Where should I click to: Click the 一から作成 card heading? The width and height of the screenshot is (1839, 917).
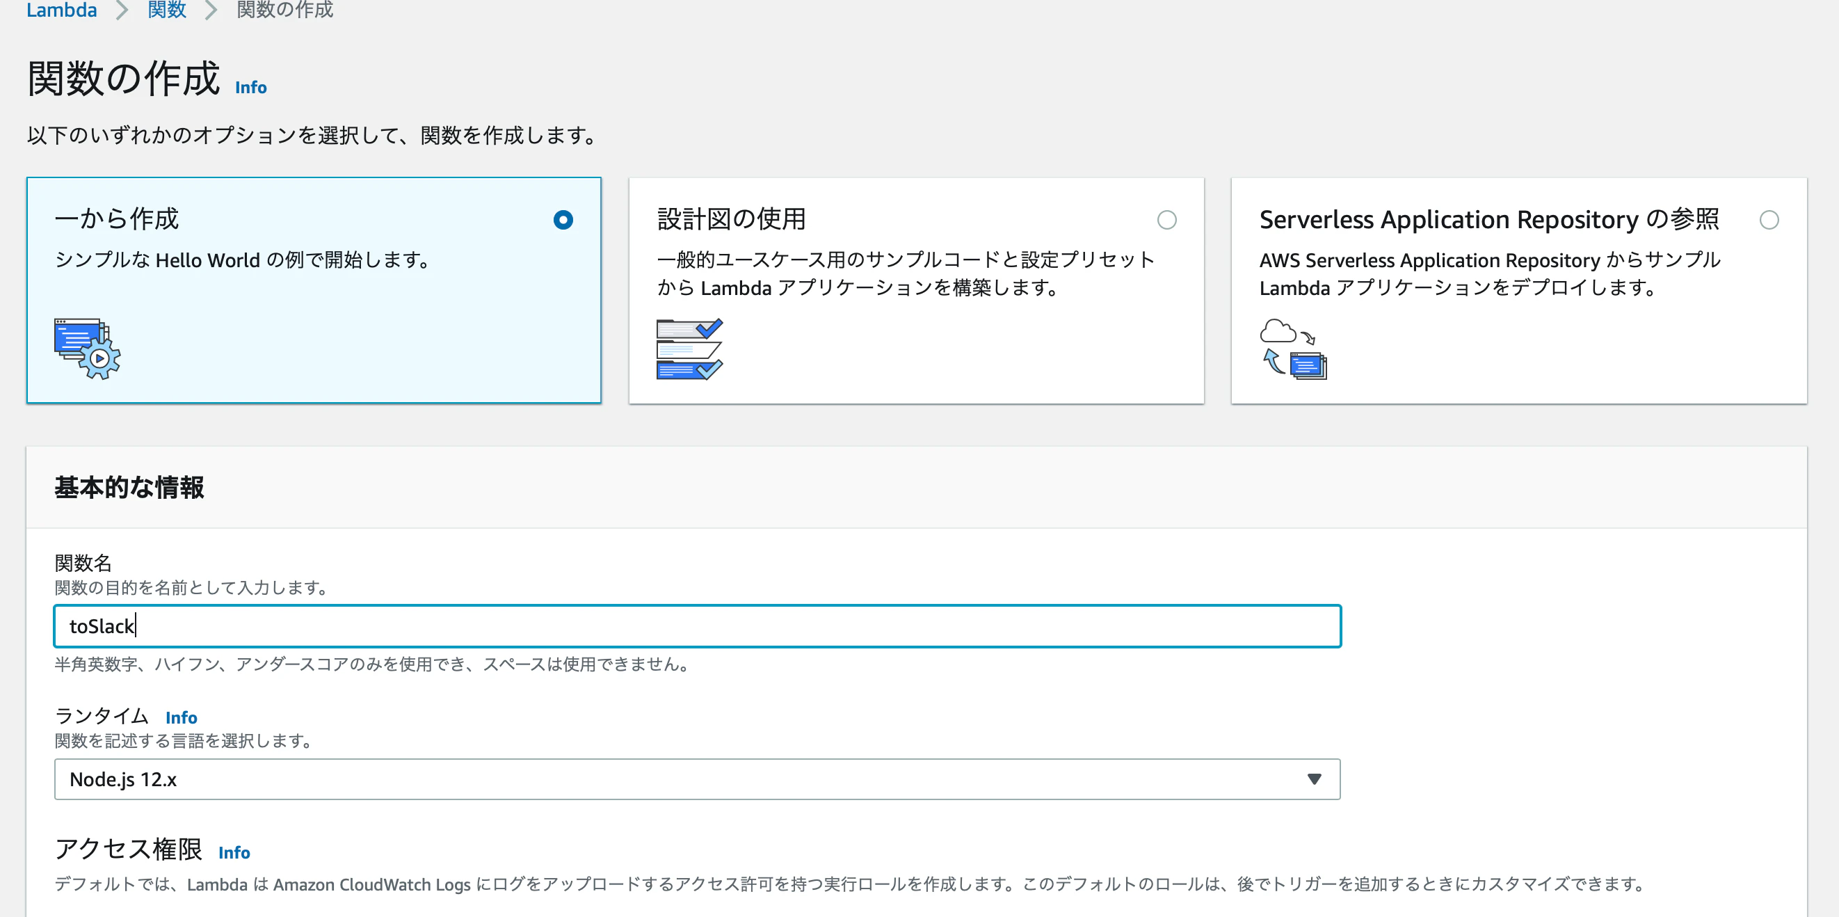[116, 219]
